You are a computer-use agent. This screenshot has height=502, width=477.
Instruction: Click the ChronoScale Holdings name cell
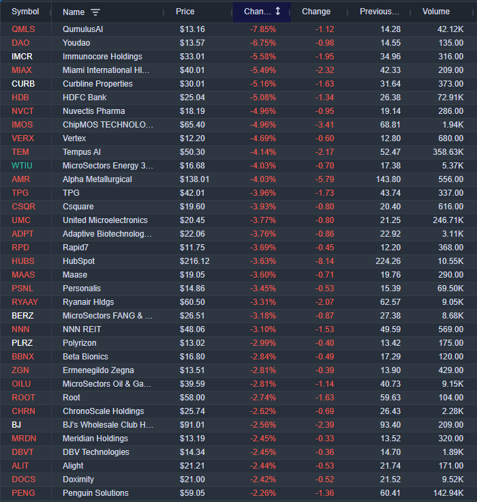click(104, 411)
